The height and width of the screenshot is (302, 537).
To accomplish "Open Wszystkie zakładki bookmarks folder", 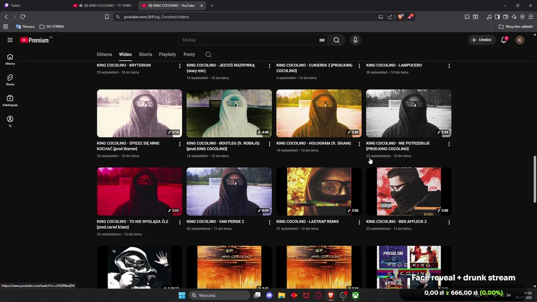I will click(x=516, y=26).
